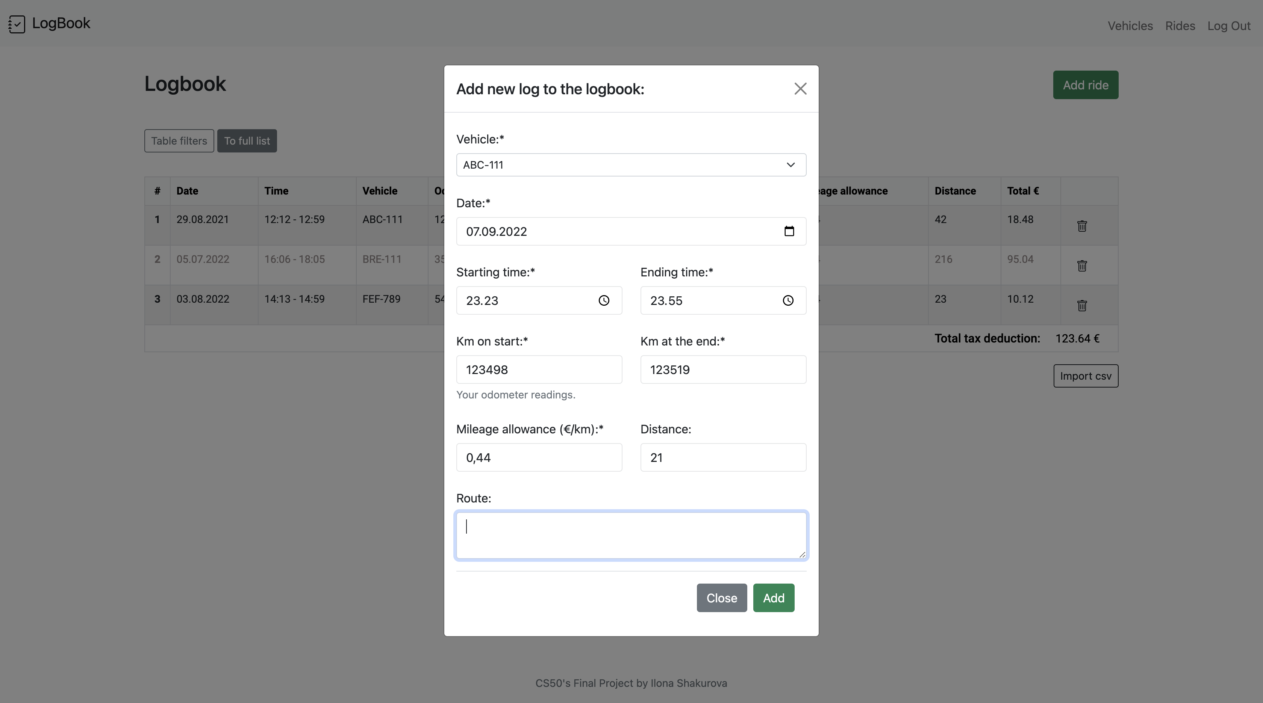Open the ending time clock icon
The image size is (1263, 703).
click(787, 300)
